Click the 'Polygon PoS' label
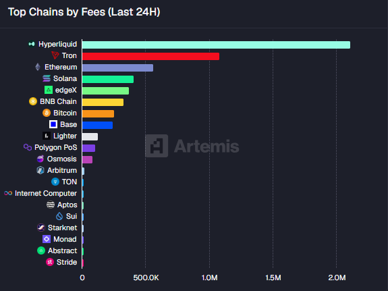The height and width of the screenshot is (291, 388). pyautogui.click(x=56, y=148)
